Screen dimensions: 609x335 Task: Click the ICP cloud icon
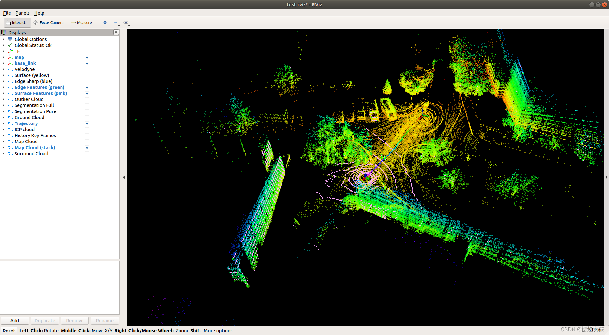(x=10, y=129)
